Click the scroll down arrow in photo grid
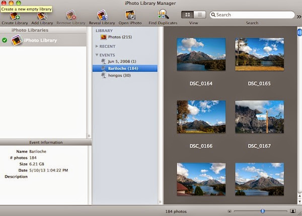This screenshot has height=216, width=302. [299, 201]
